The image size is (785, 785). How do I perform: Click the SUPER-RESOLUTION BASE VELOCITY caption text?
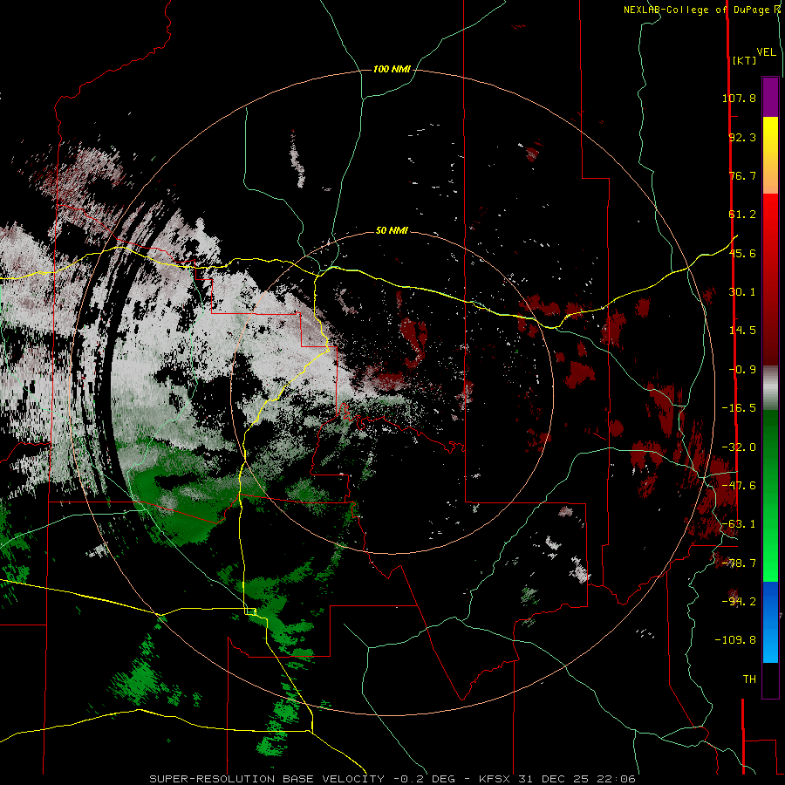[269, 779]
